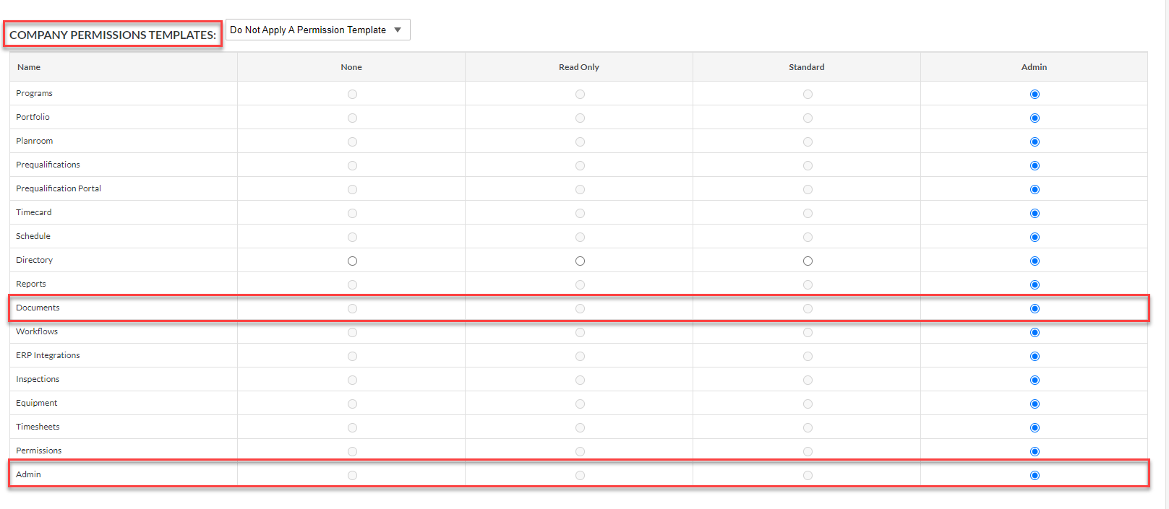
Task: Select Read Only for Equipment
Action: 580,404
